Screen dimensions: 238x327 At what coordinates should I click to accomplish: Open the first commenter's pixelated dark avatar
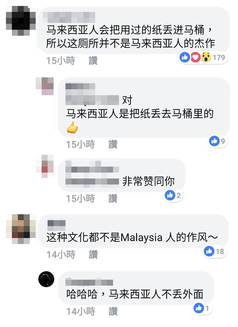click(x=21, y=21)
